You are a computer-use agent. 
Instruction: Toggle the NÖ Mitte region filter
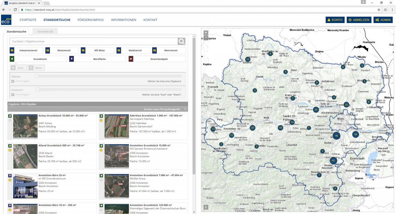tap(97, 50)
